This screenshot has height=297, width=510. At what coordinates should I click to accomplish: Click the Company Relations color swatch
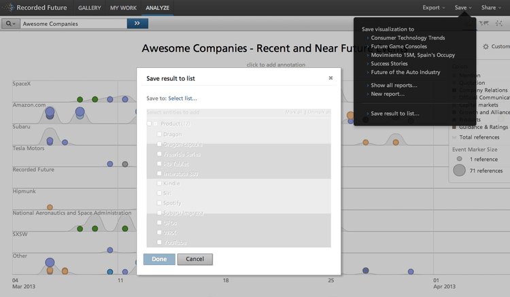point(454,90)
